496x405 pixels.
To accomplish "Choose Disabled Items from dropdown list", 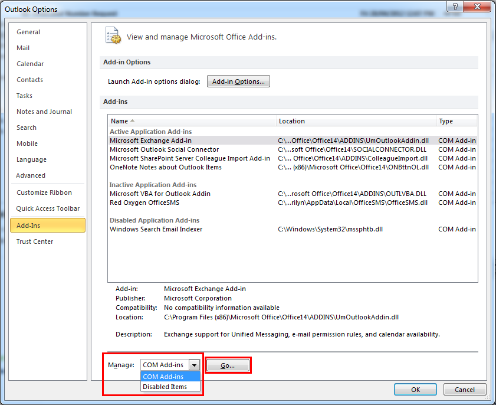I will (x=170, y=387).
